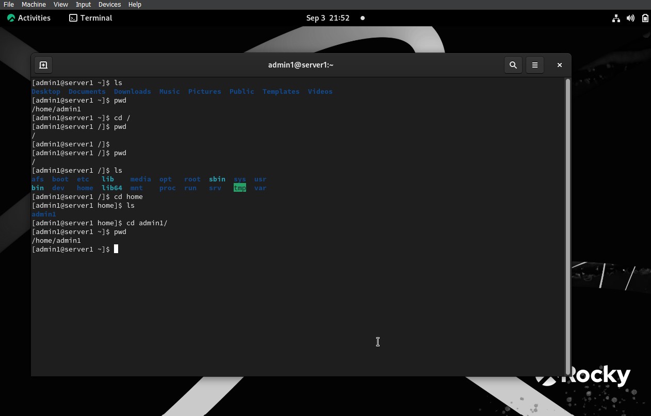Viewport: 651px width, 416px height.
Task: Click the srv directory entry
Action: [x=215, y=188]
